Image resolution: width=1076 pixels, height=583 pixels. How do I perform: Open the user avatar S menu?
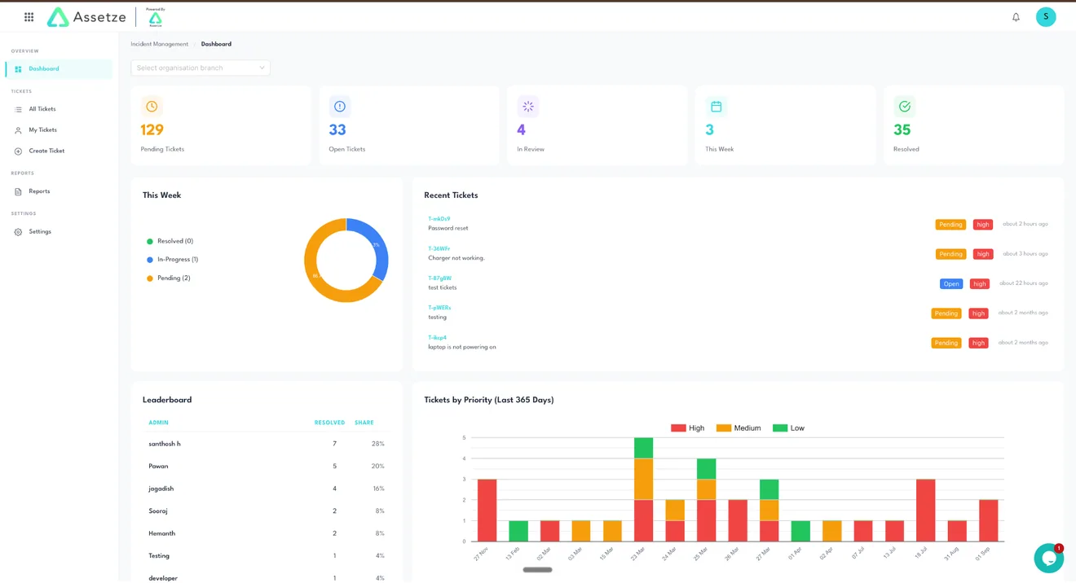point(1046,17)
